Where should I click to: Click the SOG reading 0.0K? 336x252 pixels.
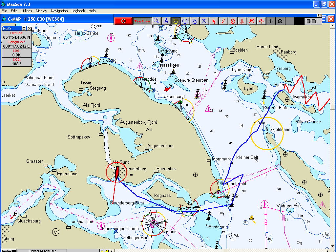click(17, 55)
